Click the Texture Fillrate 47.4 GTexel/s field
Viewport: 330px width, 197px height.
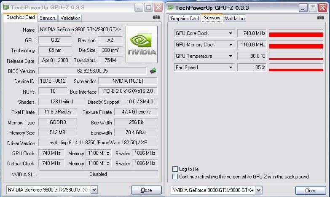pyautogui.click(x=136, y=112)
